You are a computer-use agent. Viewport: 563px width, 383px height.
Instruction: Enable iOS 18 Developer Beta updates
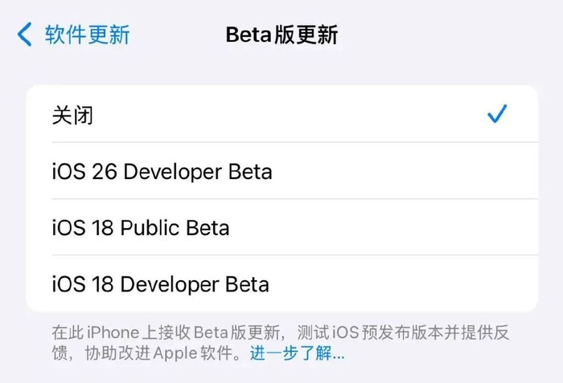pos(160,283)
